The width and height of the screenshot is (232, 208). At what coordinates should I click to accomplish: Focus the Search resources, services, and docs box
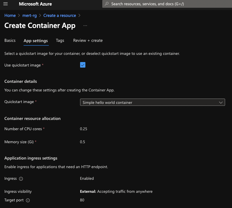click(x=166, y=4)
